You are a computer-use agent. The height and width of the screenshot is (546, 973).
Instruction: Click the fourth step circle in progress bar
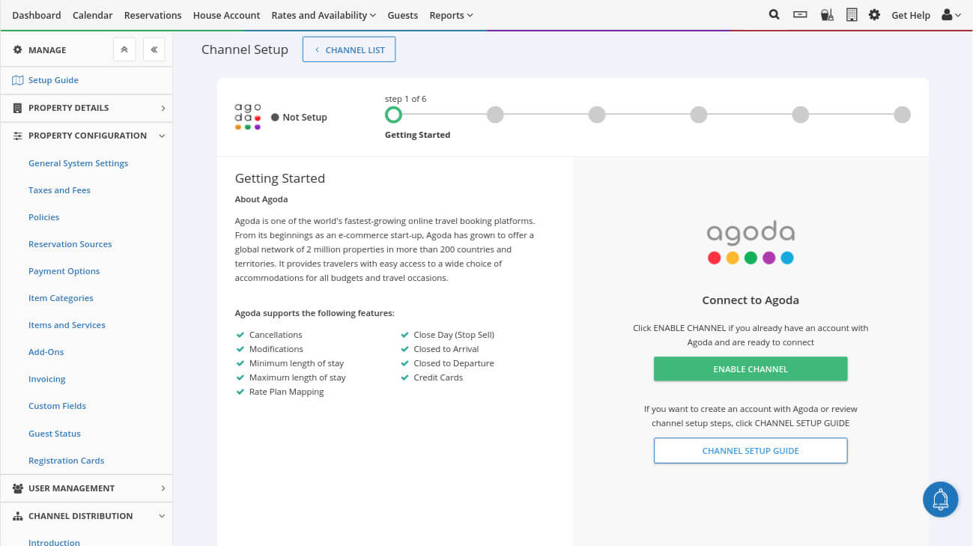pos(699,115)
